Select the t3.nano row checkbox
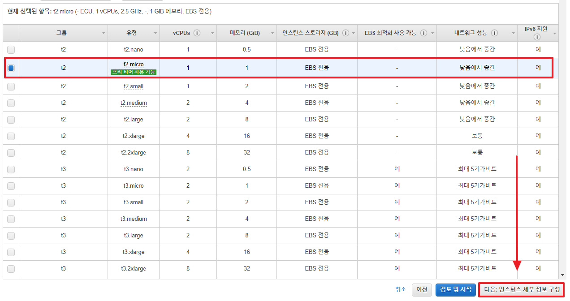Image resolution: width=570 pixels, height=301 pixels. 11,169
